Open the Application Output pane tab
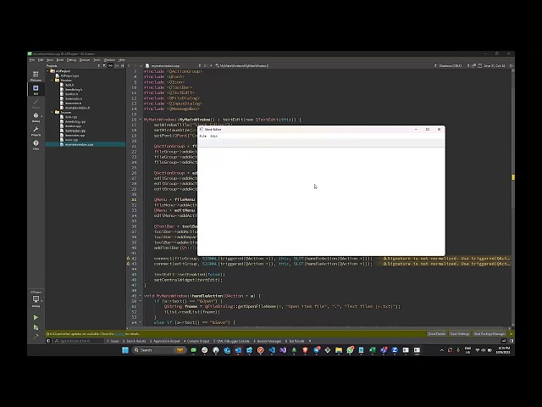This screenshot has height=407, width=542. point(165,341)
